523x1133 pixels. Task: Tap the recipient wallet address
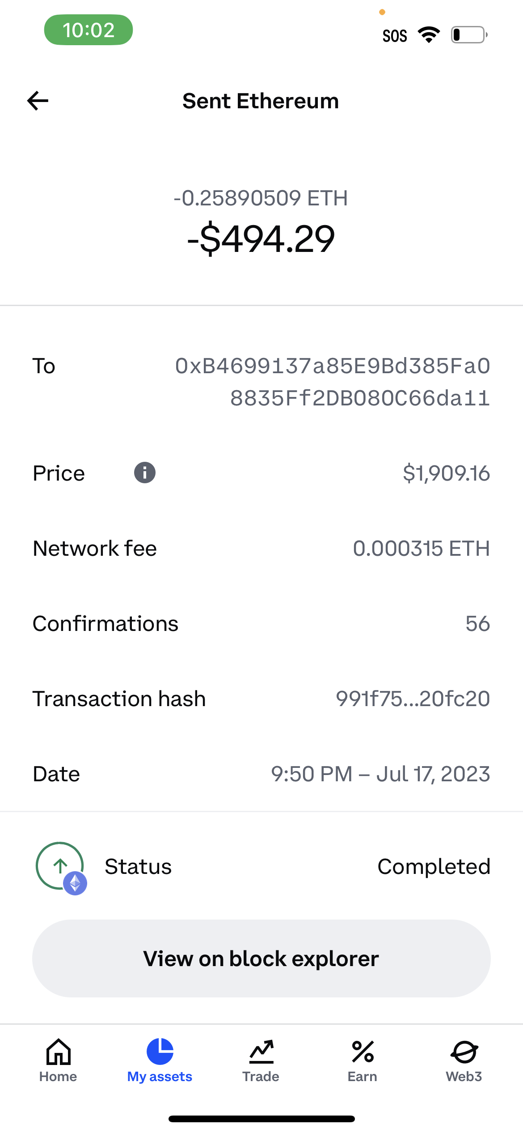tap(333, 382)
